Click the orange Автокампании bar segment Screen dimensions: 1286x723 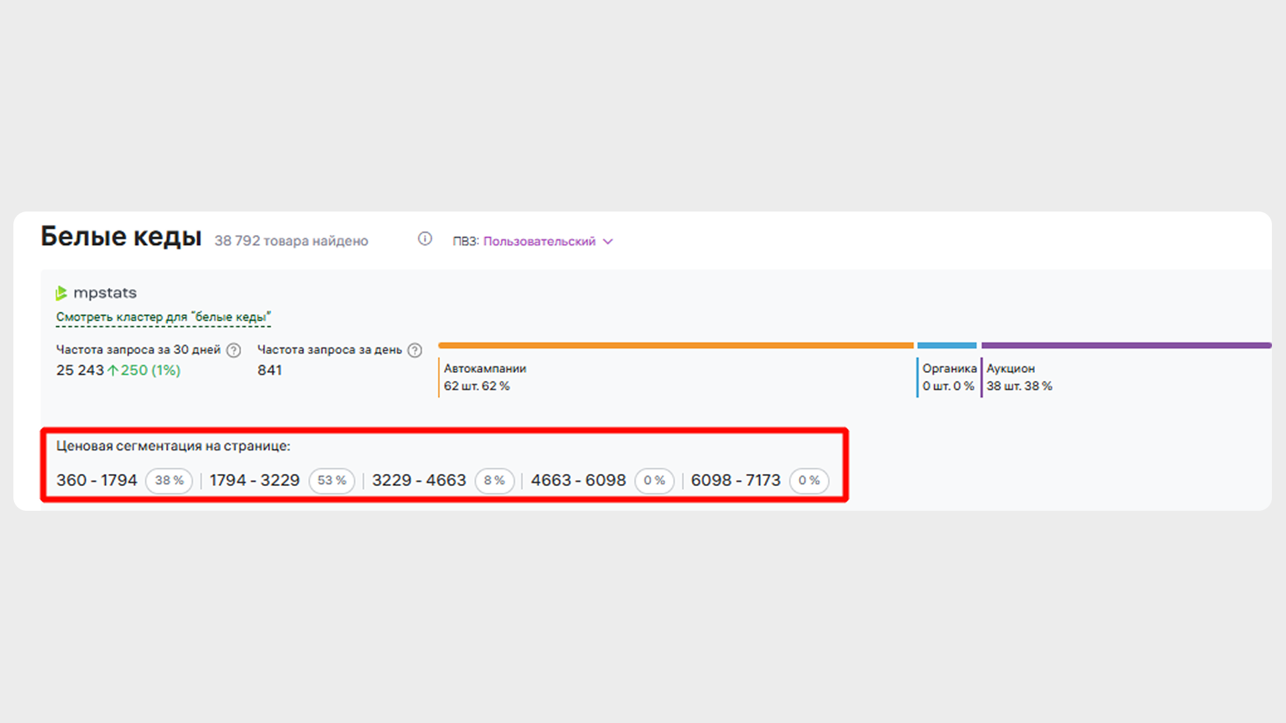coord(675,345)
